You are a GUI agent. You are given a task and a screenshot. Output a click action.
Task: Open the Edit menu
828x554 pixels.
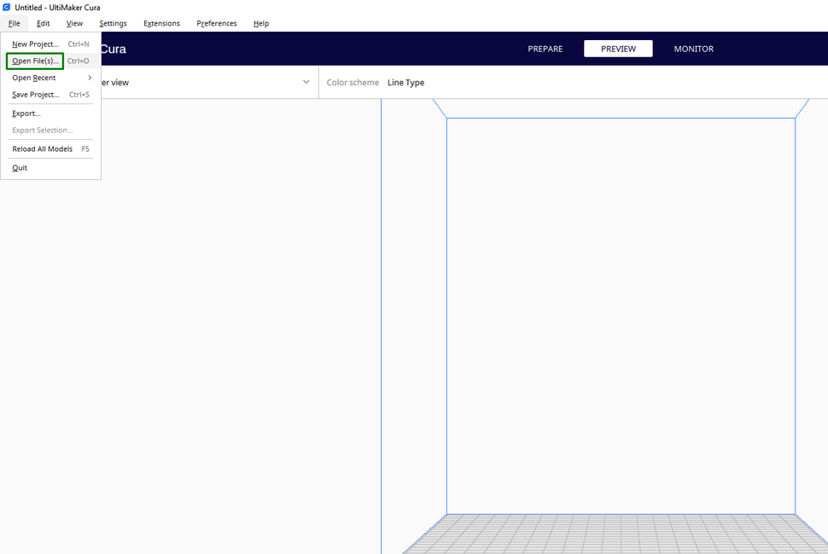[x=43, y=23]
